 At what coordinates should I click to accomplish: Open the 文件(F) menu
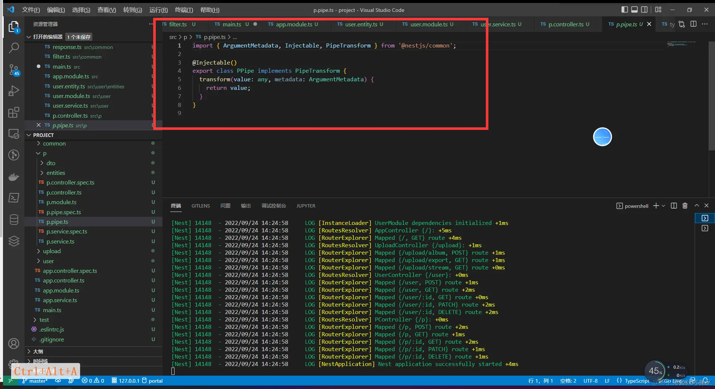pos(31,10)
